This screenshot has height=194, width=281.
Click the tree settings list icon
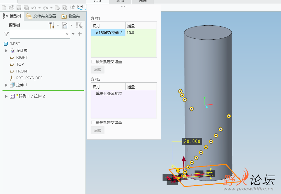coord(65,25)
